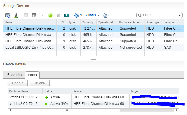The image size is (187, 115).
Task: Select the Local LSILOGIC Disk row
Action: [93, 48]
